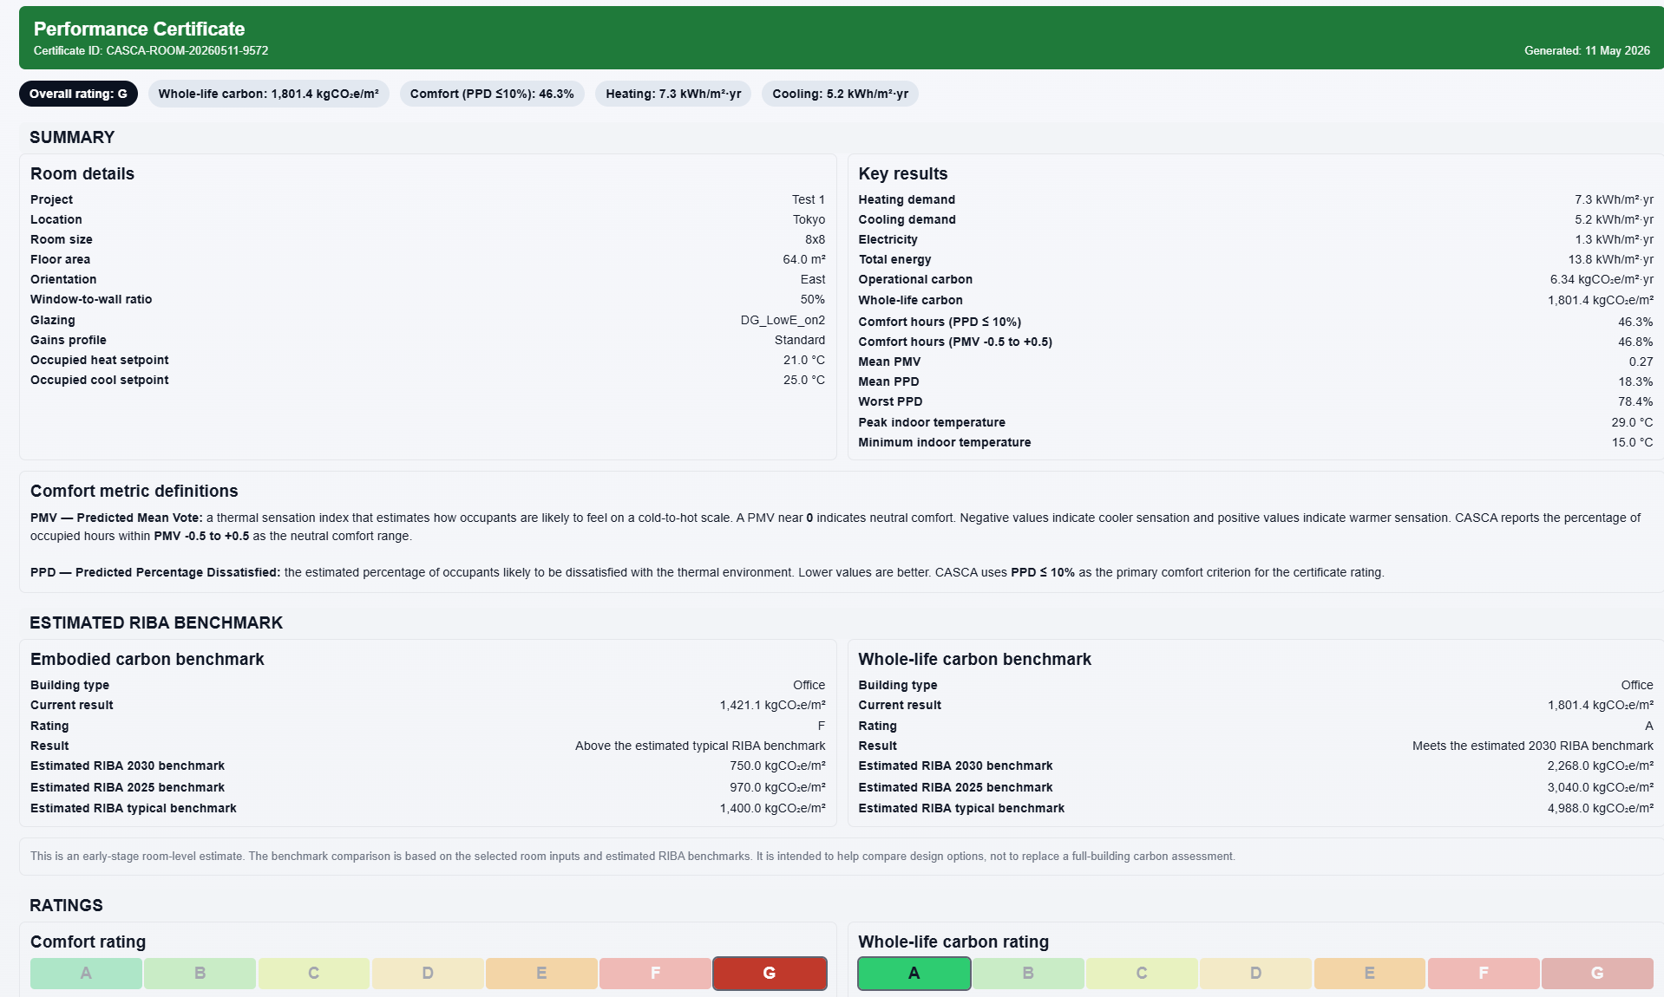Select comfort rating swatch D
1664x997 pixels.
(428, 973)
